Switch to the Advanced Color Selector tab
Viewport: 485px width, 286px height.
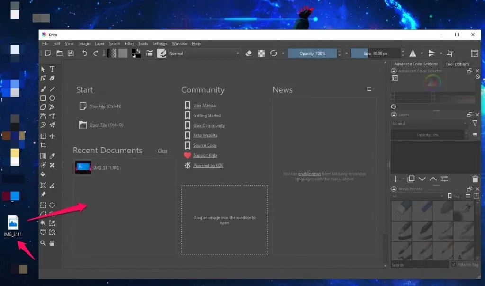tap(416, 64)
